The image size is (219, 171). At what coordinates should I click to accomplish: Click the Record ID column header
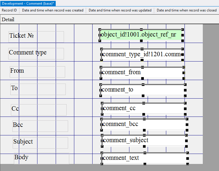pyautogui.click(x=9, y=10)
